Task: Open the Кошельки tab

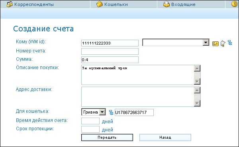Action: pos(123,4)
